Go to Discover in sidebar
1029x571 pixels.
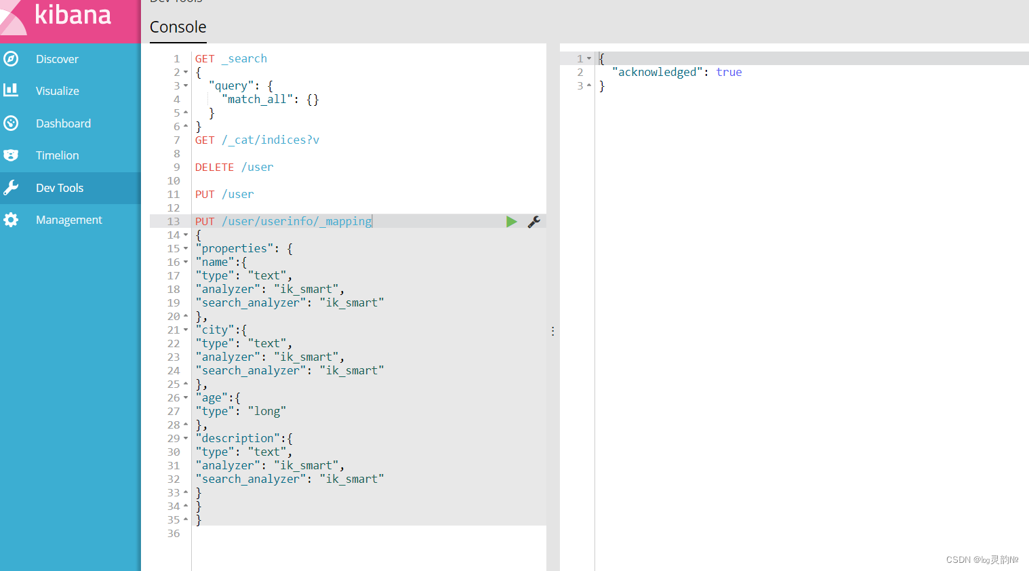(57, 59)
